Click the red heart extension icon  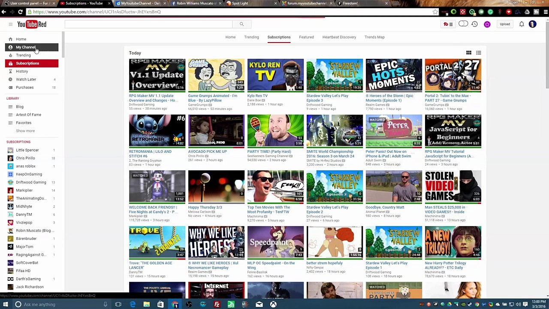(x=509, y=12)
